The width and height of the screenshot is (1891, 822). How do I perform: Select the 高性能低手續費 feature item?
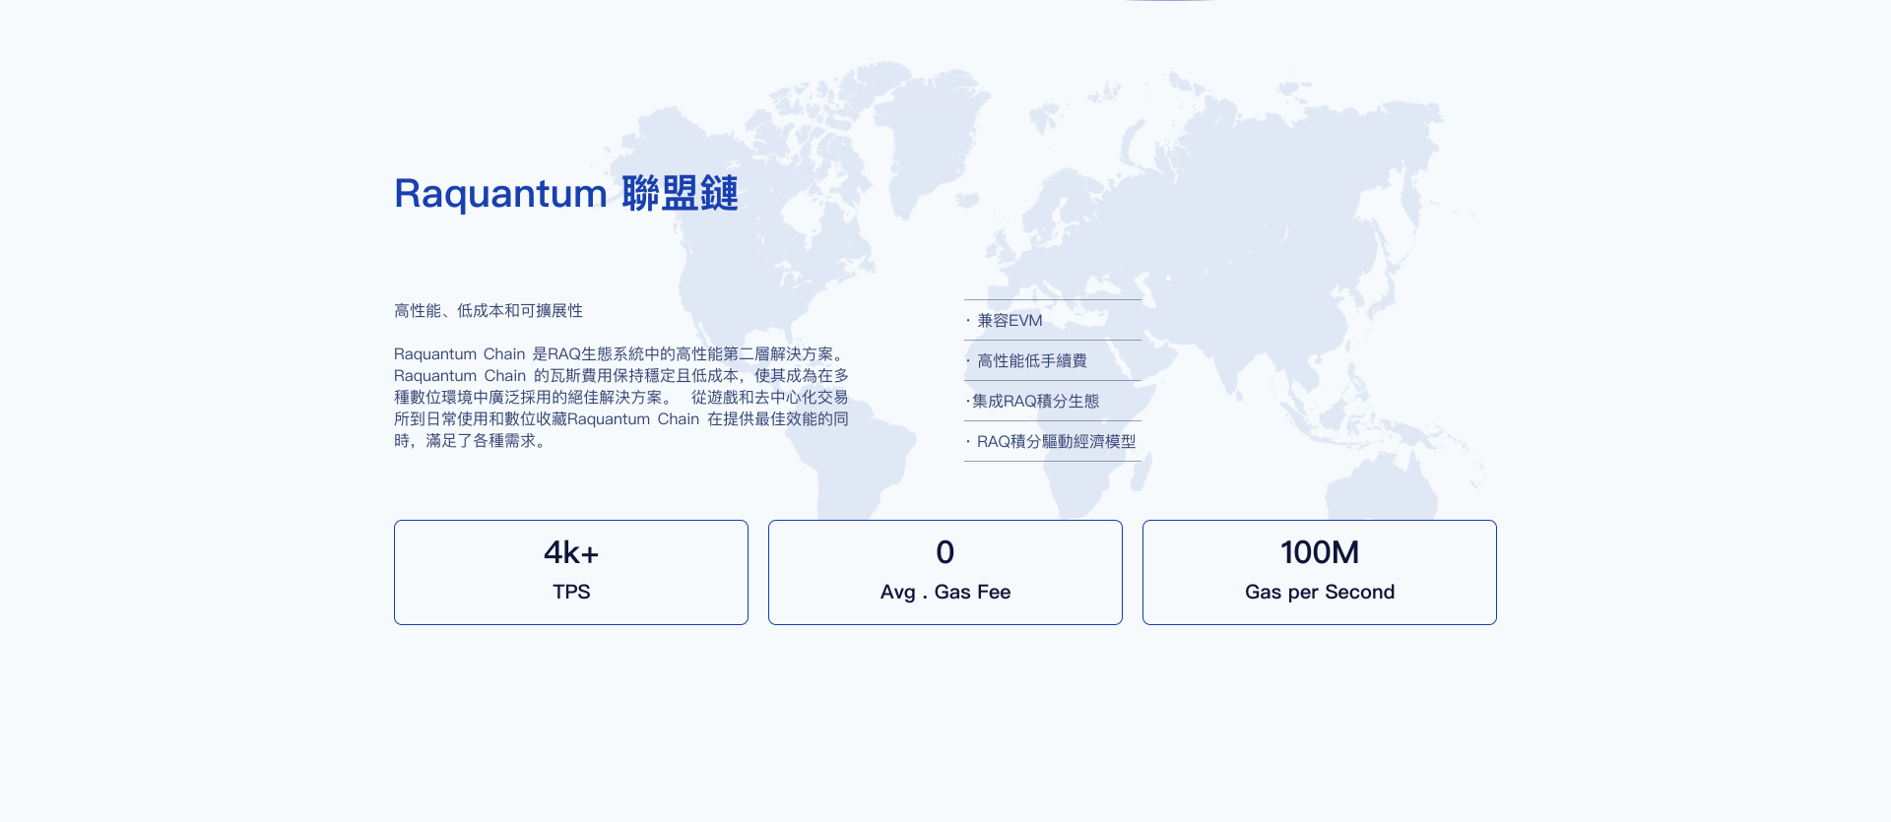1053,360
